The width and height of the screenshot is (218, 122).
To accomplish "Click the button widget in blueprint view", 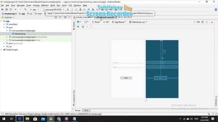I will point(160,78).
